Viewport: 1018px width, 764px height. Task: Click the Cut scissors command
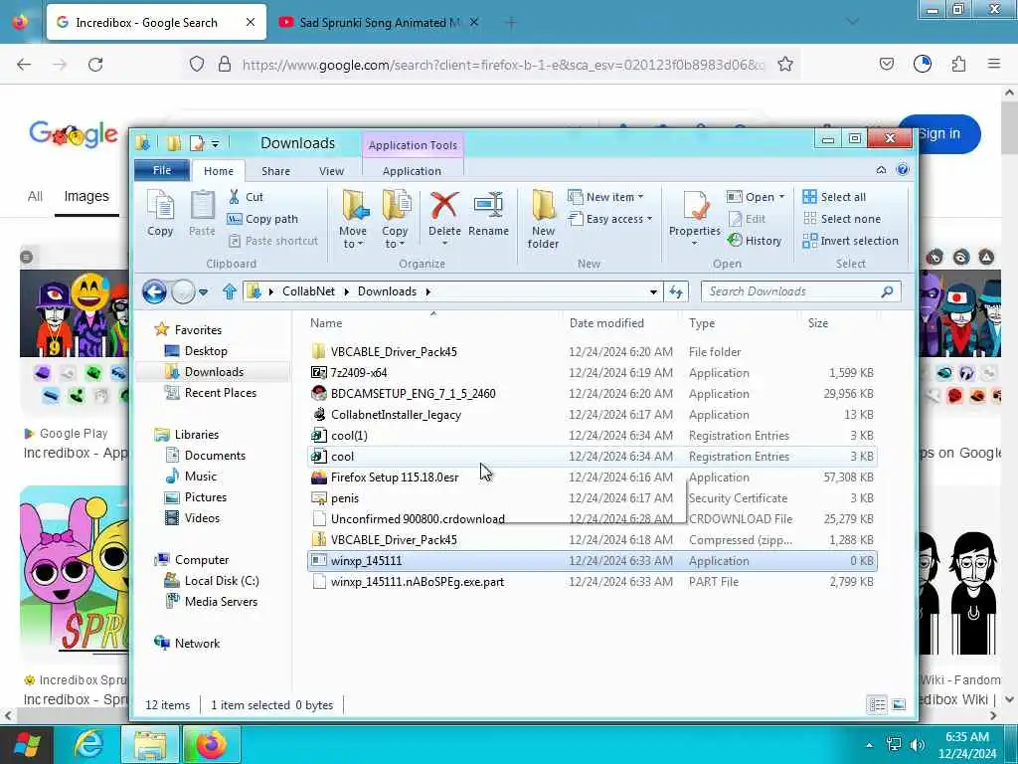pyautogui.click(x=247, y=197)
